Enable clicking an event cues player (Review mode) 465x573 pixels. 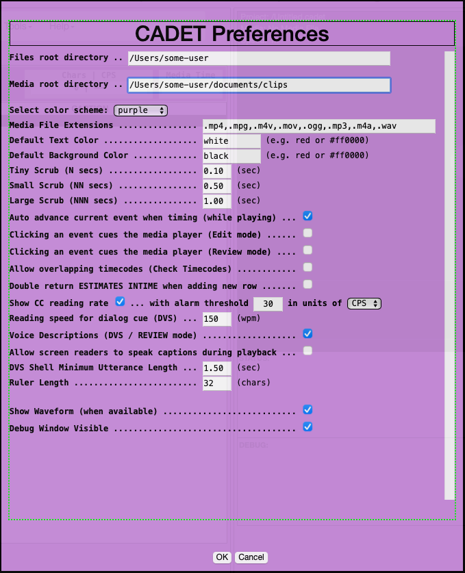(x=307, y=250)
